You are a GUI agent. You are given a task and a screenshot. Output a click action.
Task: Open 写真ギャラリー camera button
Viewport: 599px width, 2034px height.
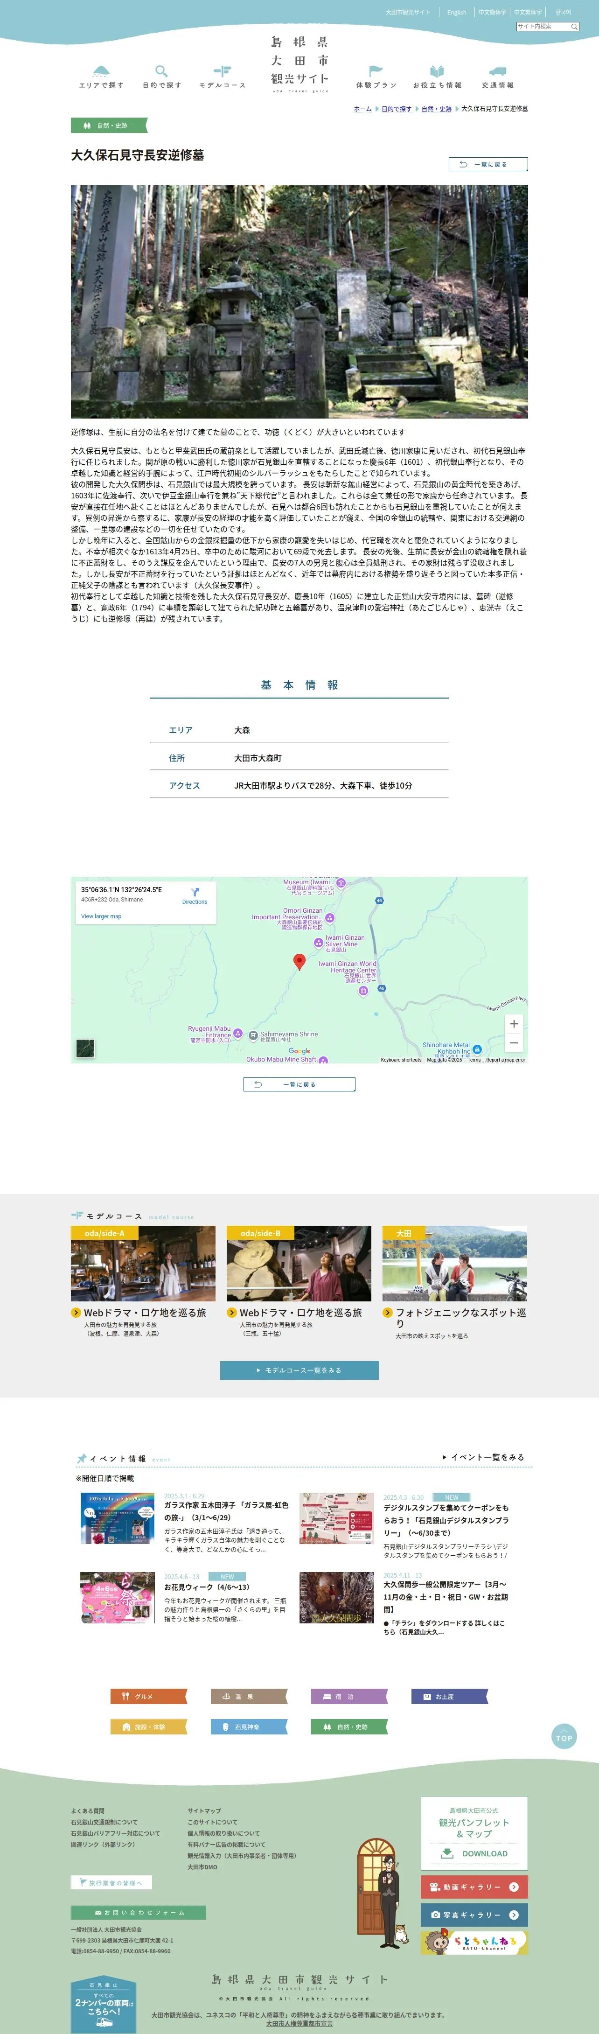474,1915
